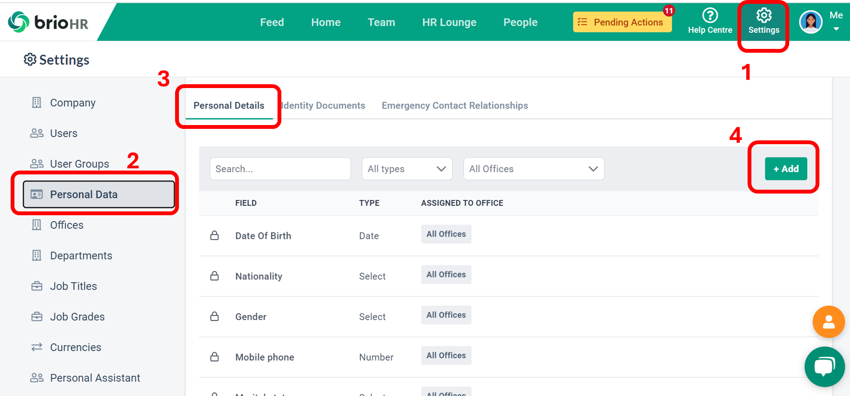The image size is (850, 396).
Task: Switch to the Identity Documents tab
Action: coord(323,105)
